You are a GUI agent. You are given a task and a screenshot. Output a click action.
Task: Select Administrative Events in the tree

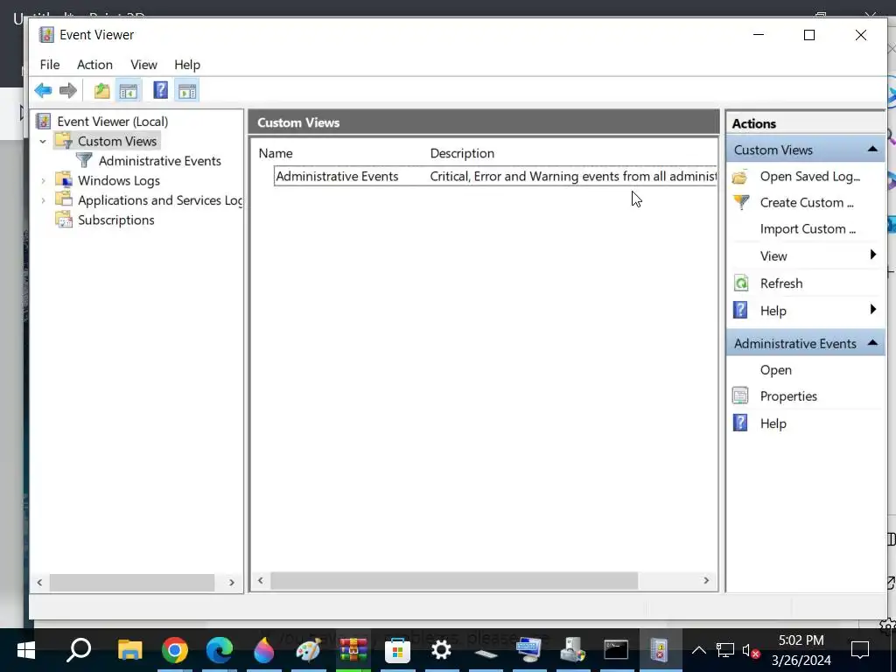click(160, 161)
